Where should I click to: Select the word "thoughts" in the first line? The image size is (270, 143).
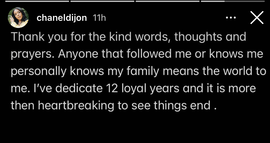tap(198, 37)
